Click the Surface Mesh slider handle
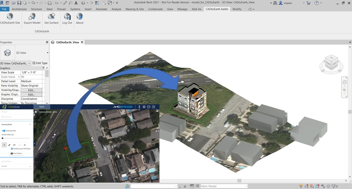The height and width of the screenshot is (189, 352). tap(2, 138)
